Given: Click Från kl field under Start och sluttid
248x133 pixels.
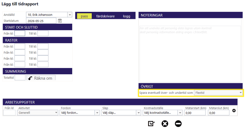Looking at the screenshot, I should pyautogui.click(x=20, y=33).
